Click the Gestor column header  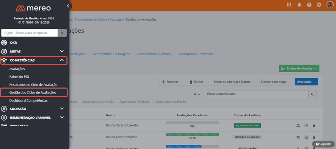coord(111,115)
